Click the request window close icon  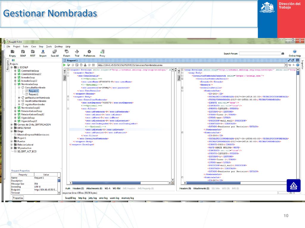point(298,60)
